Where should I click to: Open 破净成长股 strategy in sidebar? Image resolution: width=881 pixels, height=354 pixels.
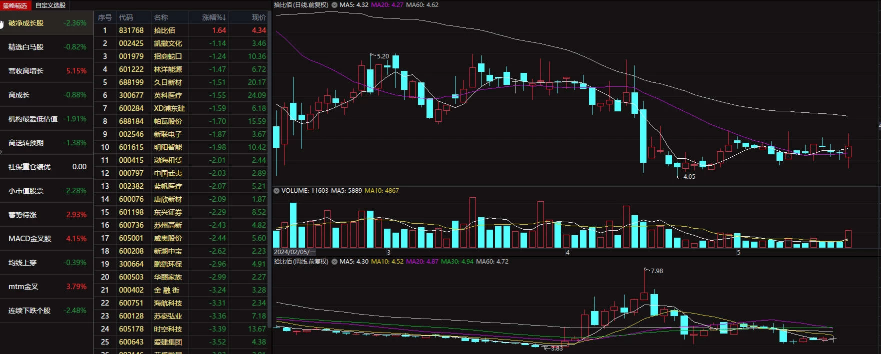coord(47,23)
